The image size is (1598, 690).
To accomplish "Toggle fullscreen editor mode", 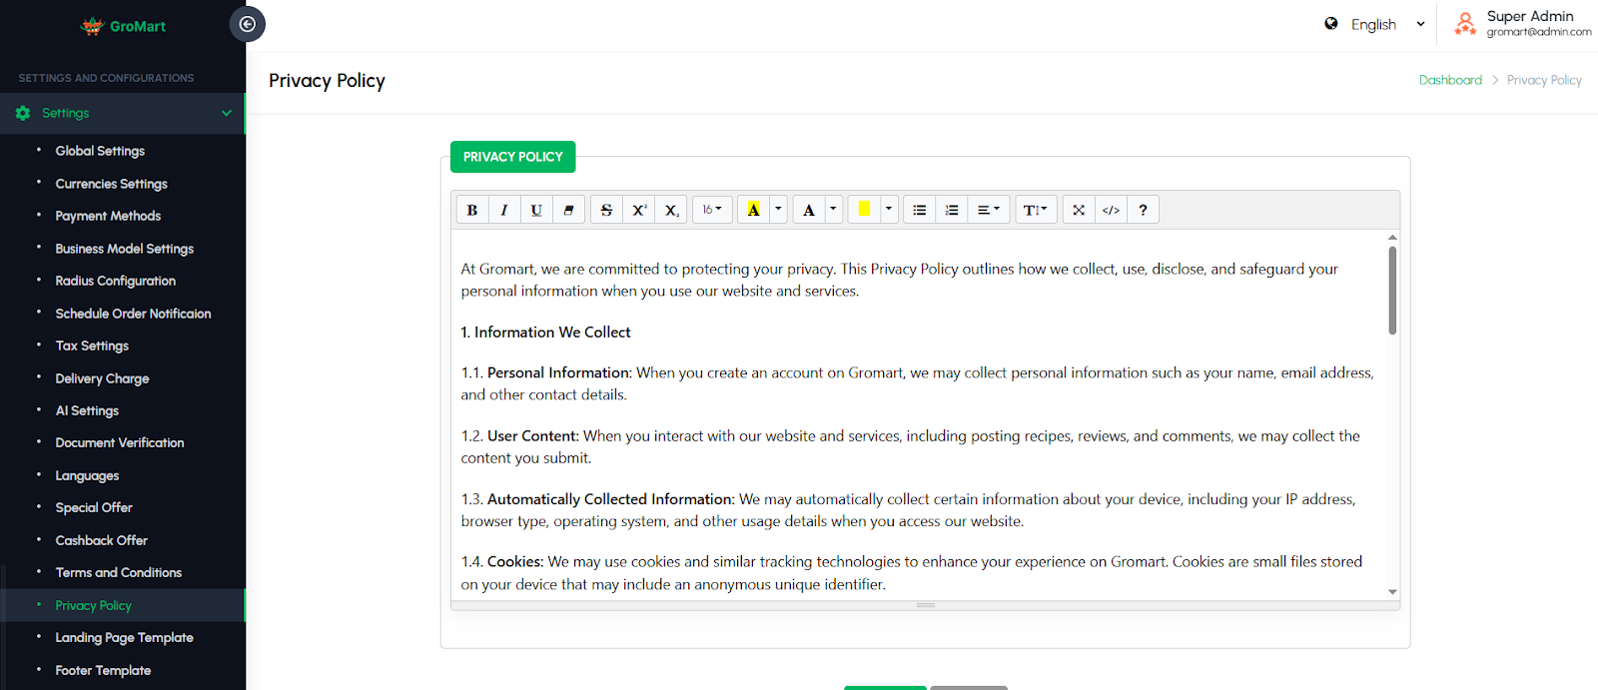I will click(x=1079, y=210).
